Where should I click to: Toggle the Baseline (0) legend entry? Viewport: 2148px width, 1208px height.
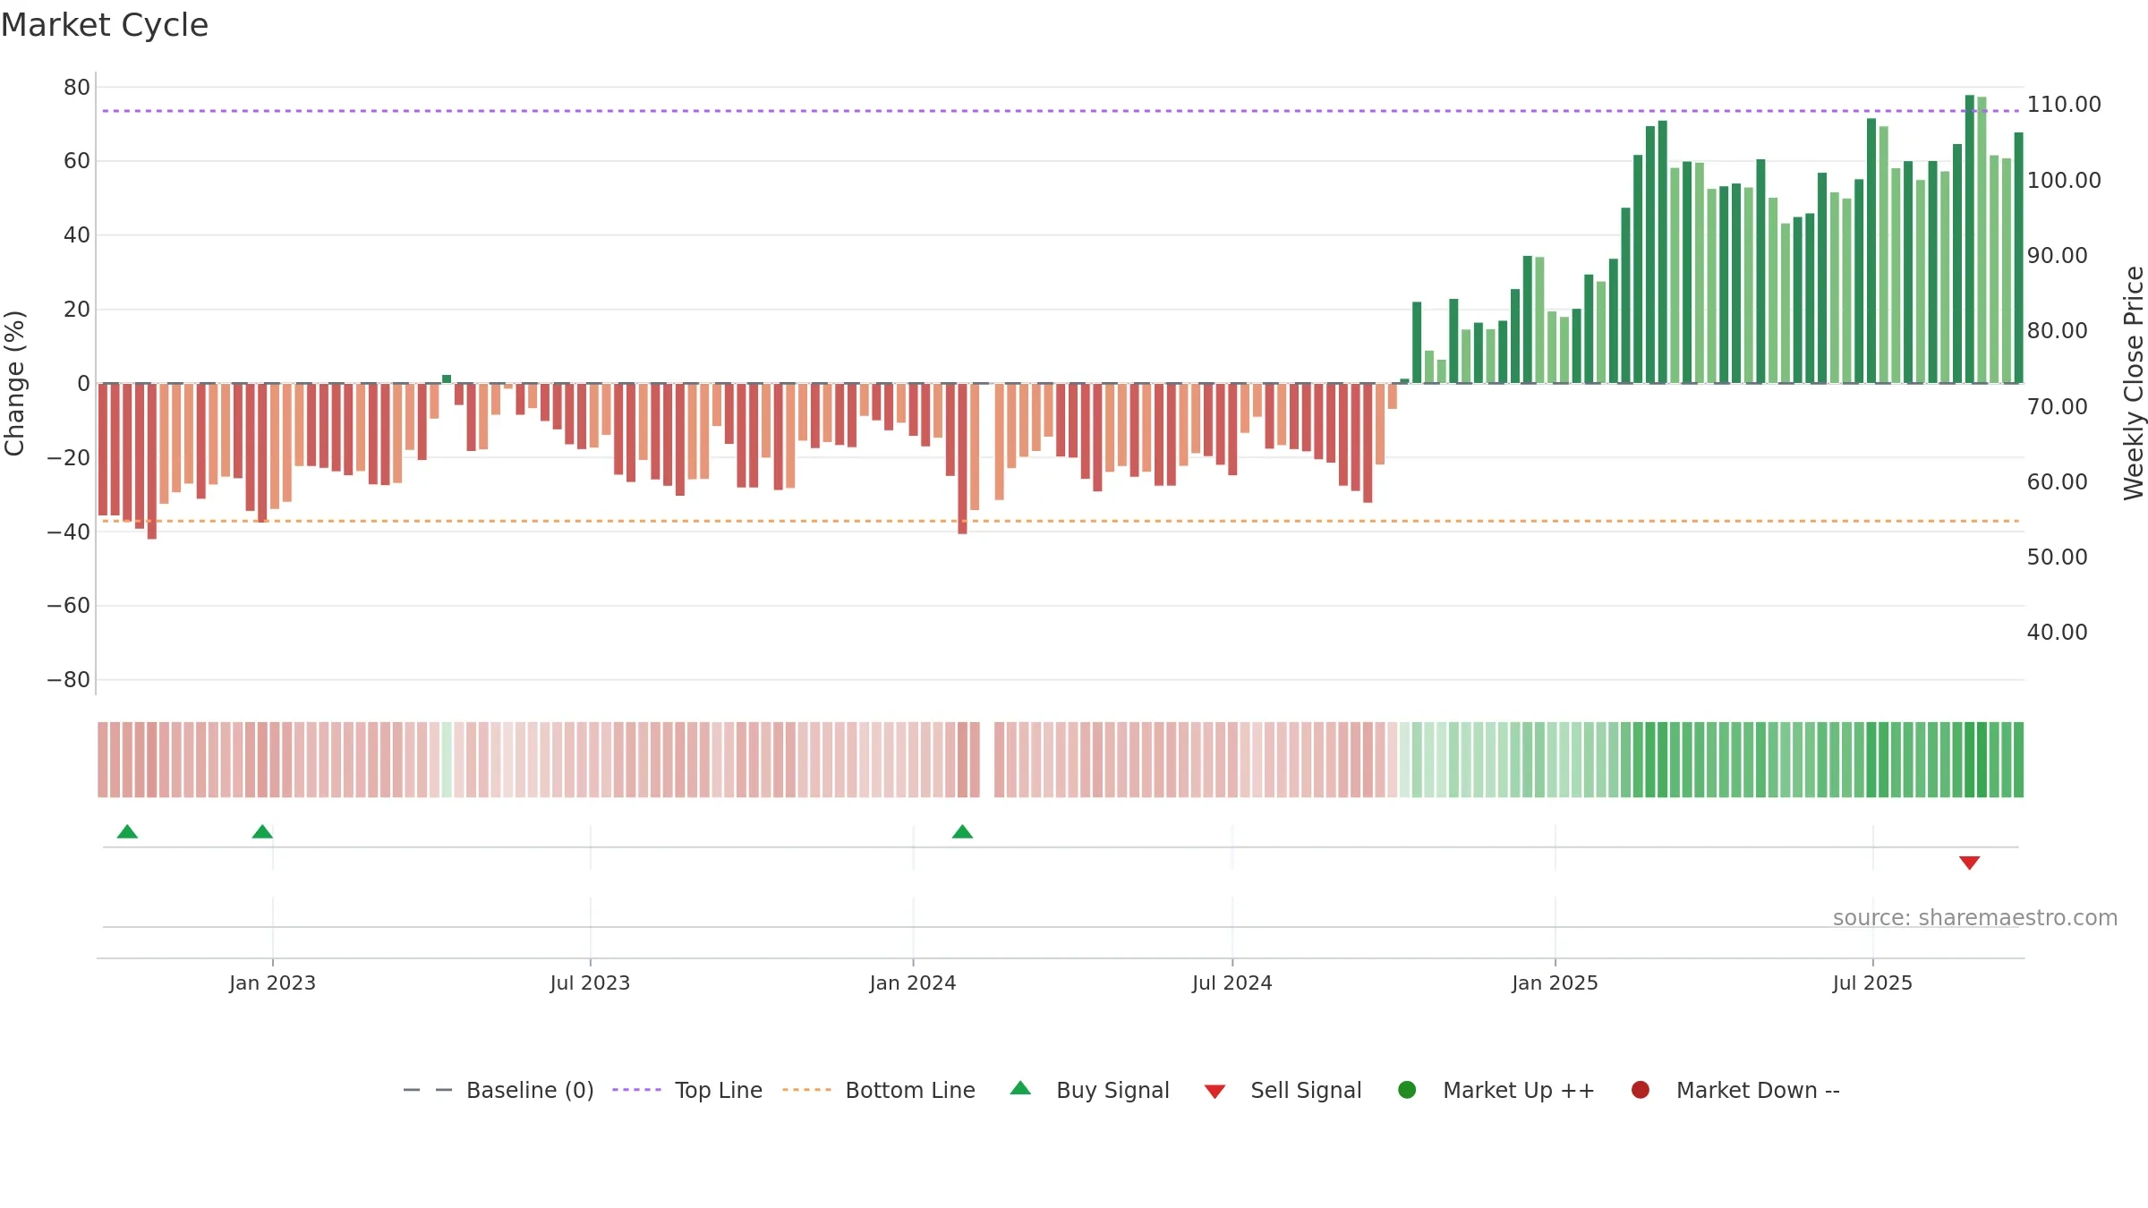click(499, 1090)
